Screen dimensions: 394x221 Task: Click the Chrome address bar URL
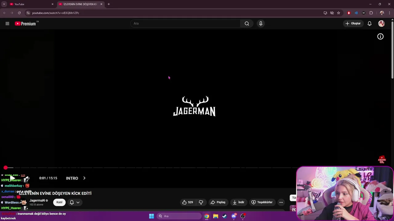point(56,13)
